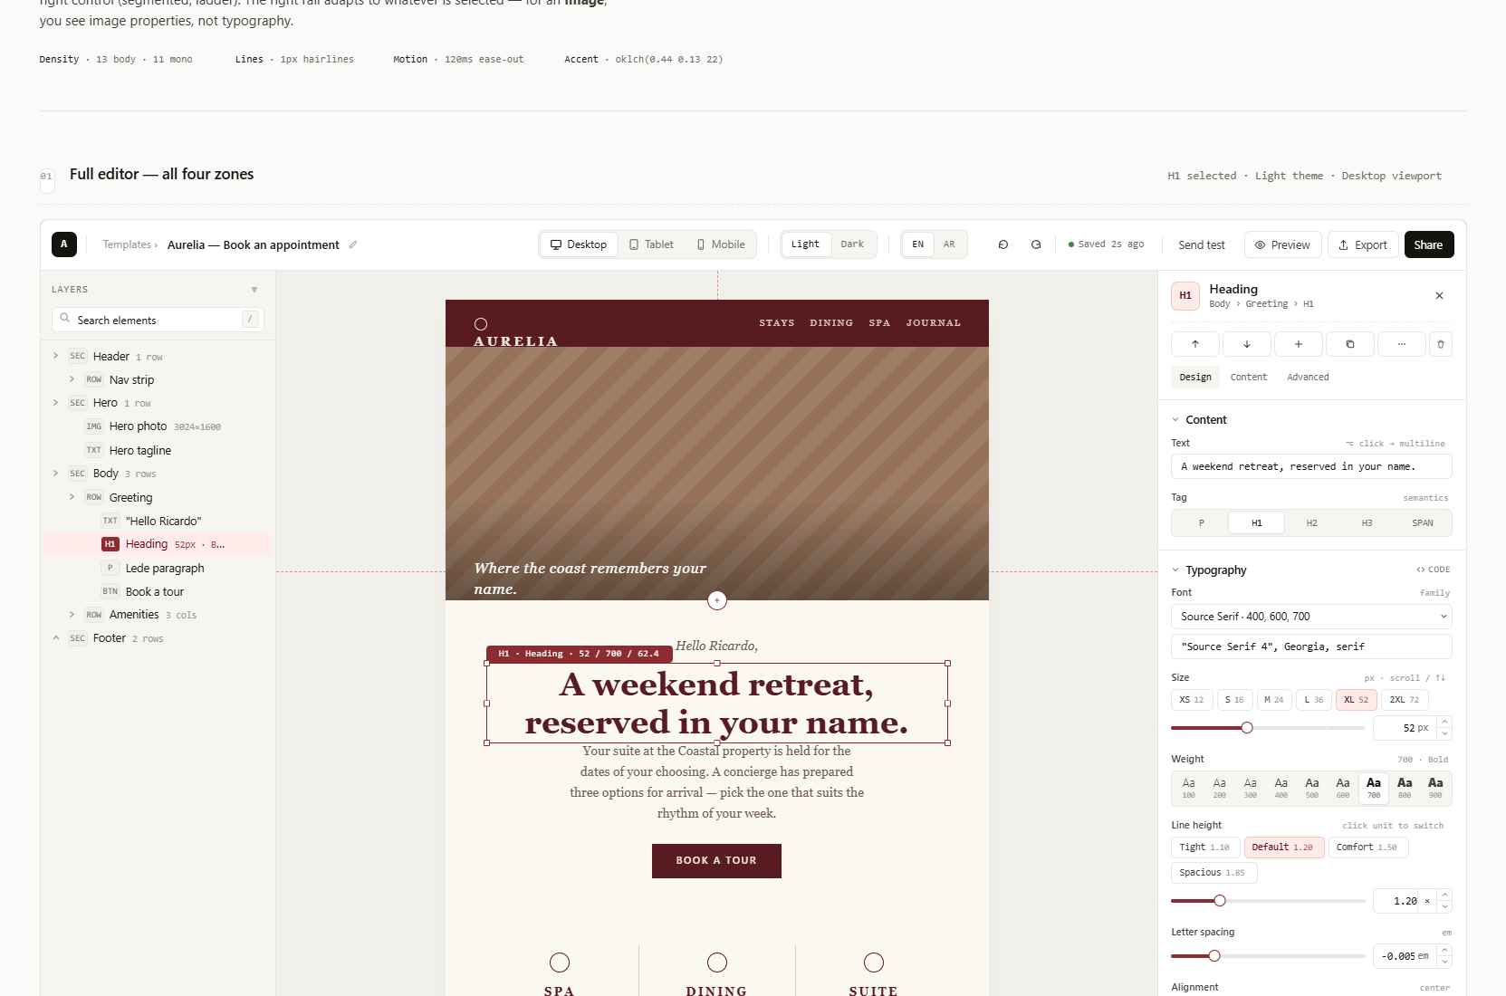This screenshot has width=1506, height=996.
Task: Duplicate the heading with copy icon
Action: 1349,344
